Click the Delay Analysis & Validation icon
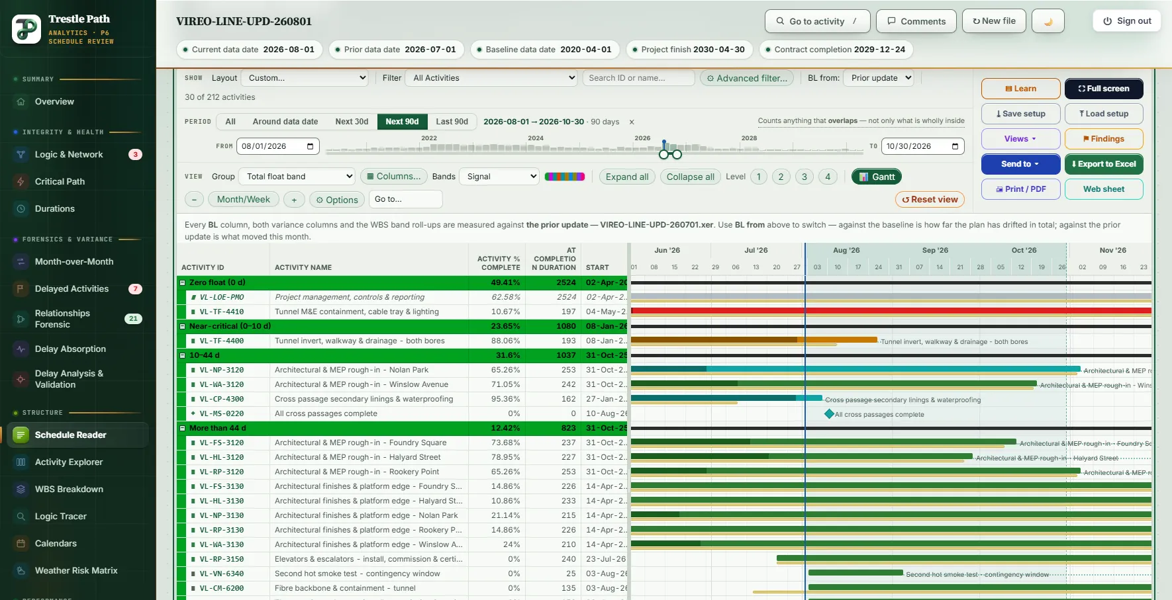 click(x=21, y=379)
